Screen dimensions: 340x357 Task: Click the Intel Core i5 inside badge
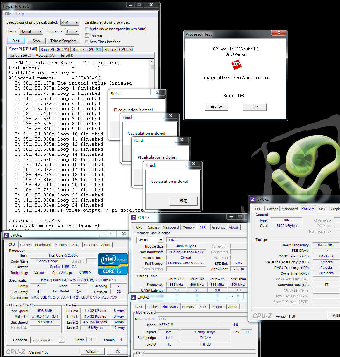tap(113, 264)
